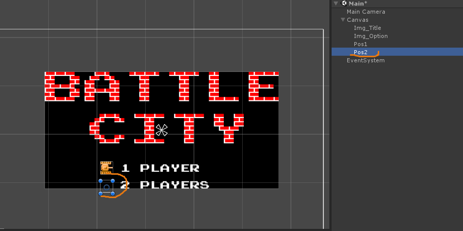Click the 2 PLAYERS option text
This screenshot has height=231, width=463.
[x=165, y=185]
